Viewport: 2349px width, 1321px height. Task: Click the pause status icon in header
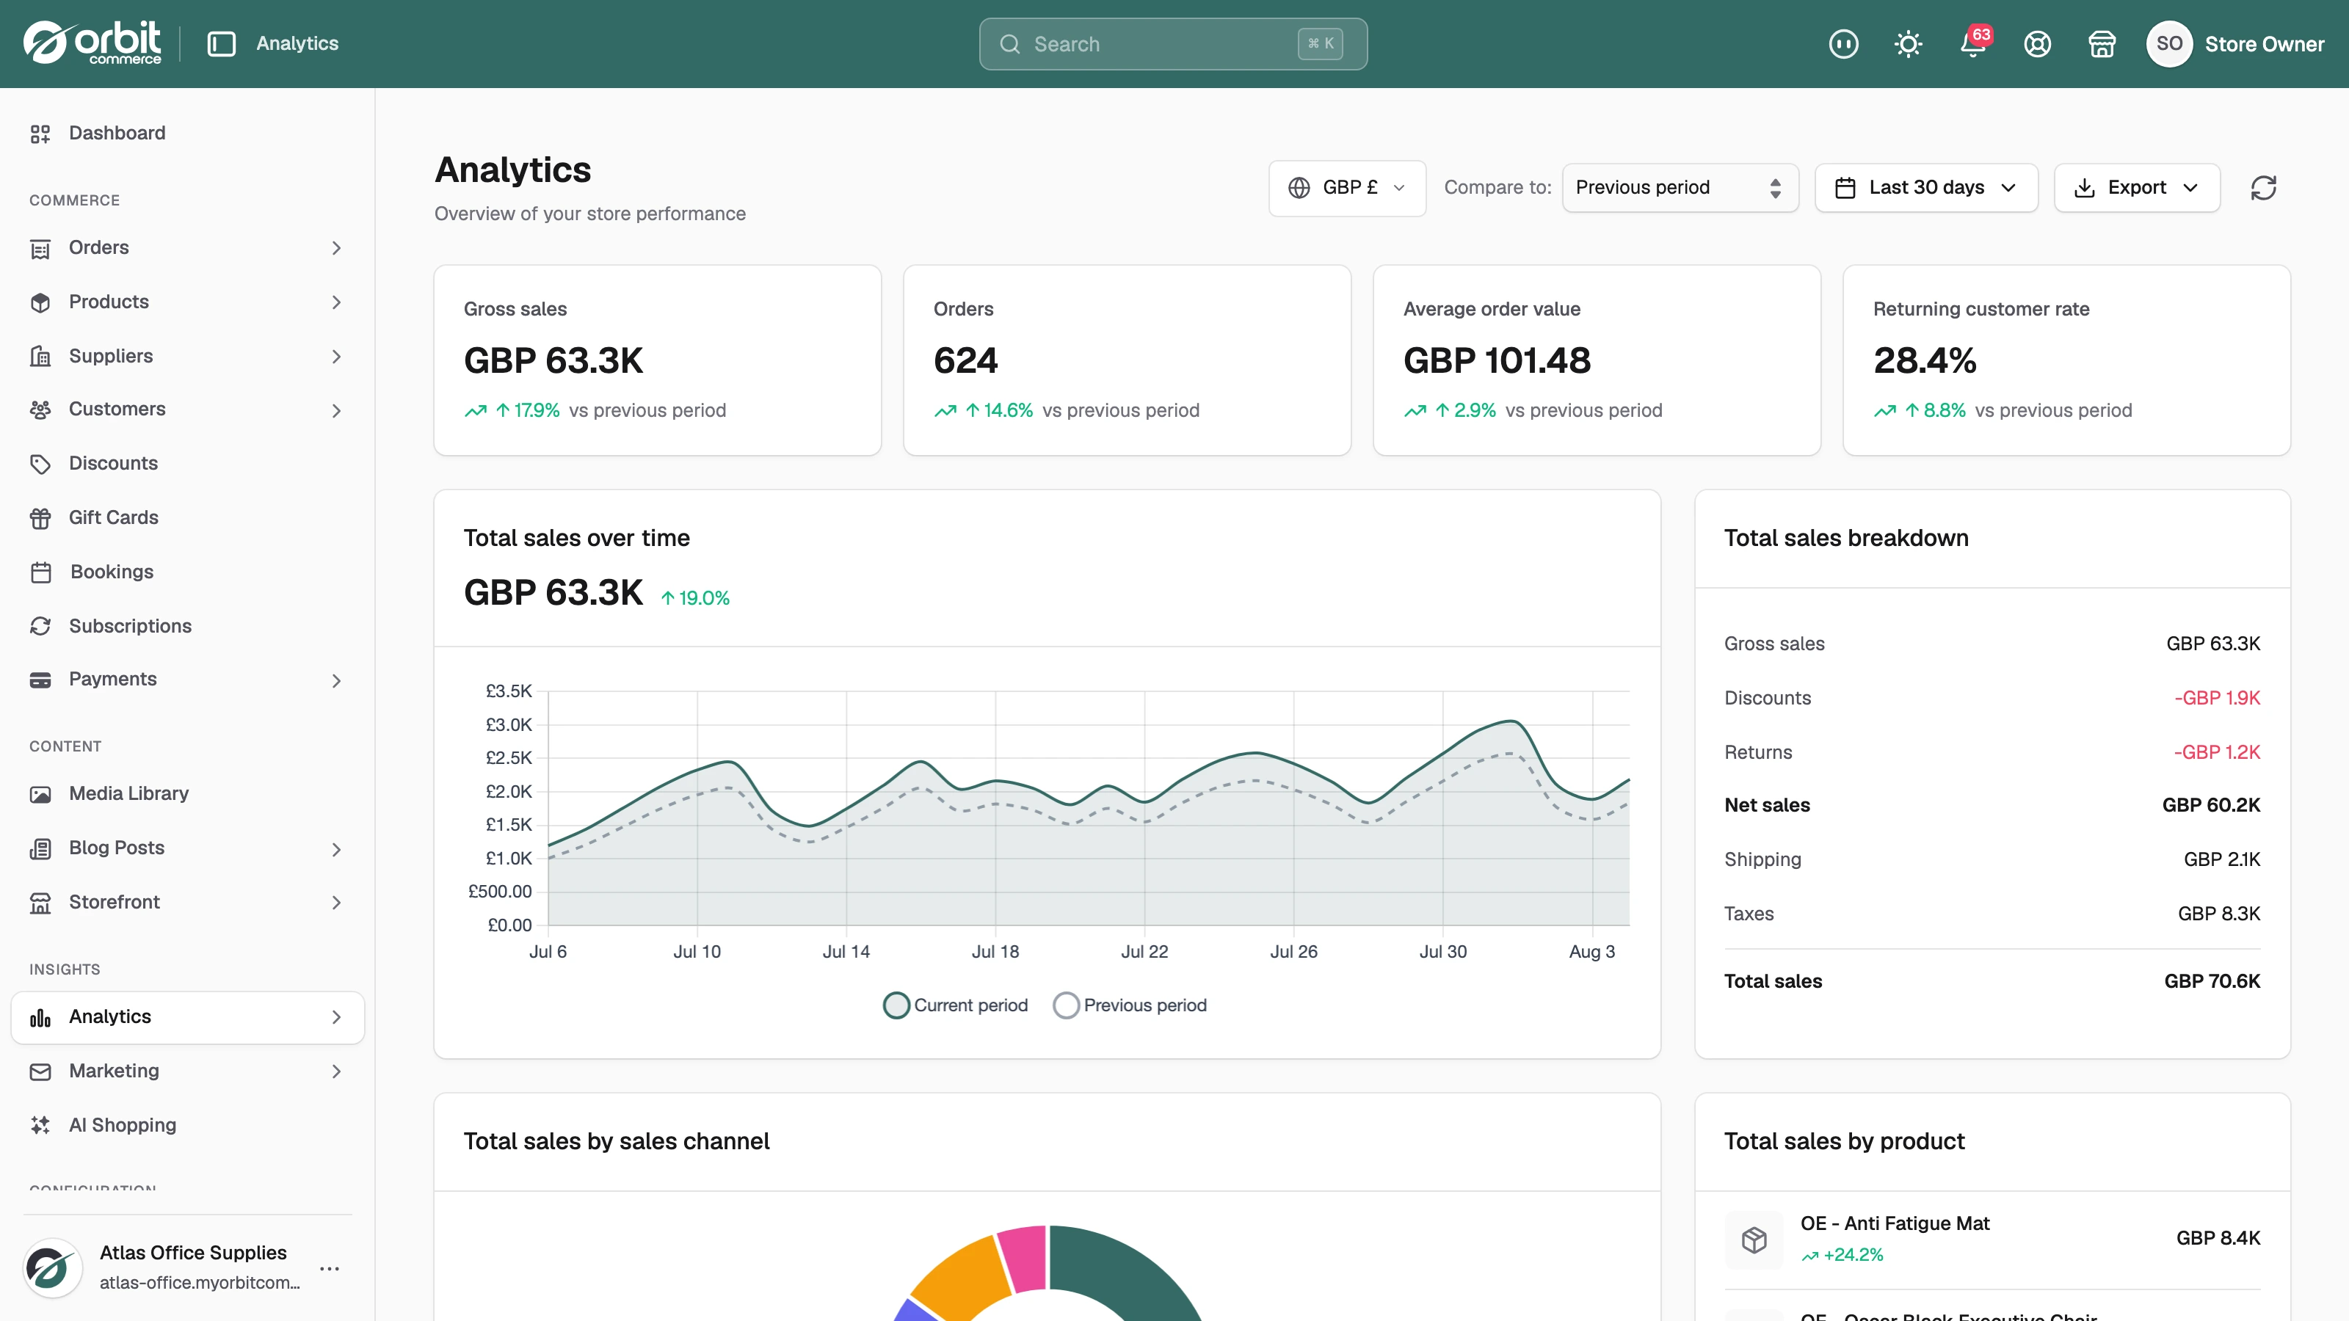[1843, 44]
